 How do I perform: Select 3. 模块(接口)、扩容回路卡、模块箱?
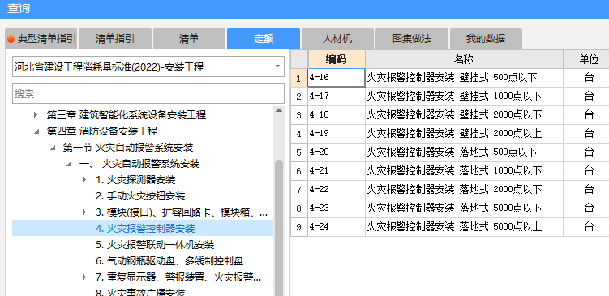[182, 212]
